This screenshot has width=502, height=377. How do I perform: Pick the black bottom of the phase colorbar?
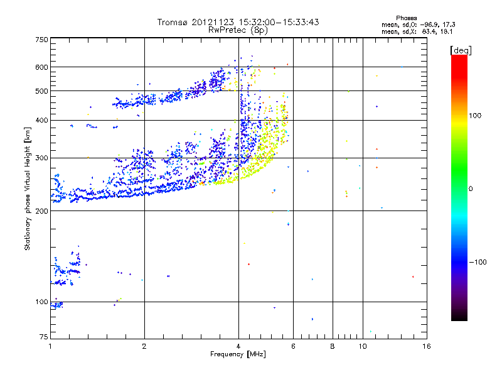[459, 316]
